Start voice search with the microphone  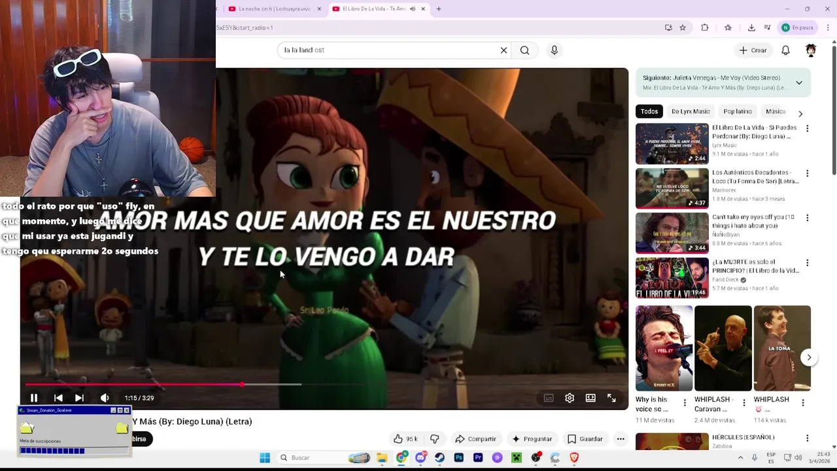click(x=554, y=50)
